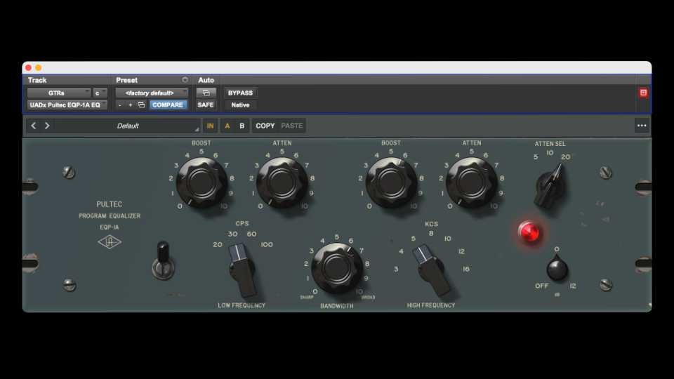Image resolution: width=674 pixels, height=379 pixels.
Task: Click the Track header label
Action: click(37, 80)
